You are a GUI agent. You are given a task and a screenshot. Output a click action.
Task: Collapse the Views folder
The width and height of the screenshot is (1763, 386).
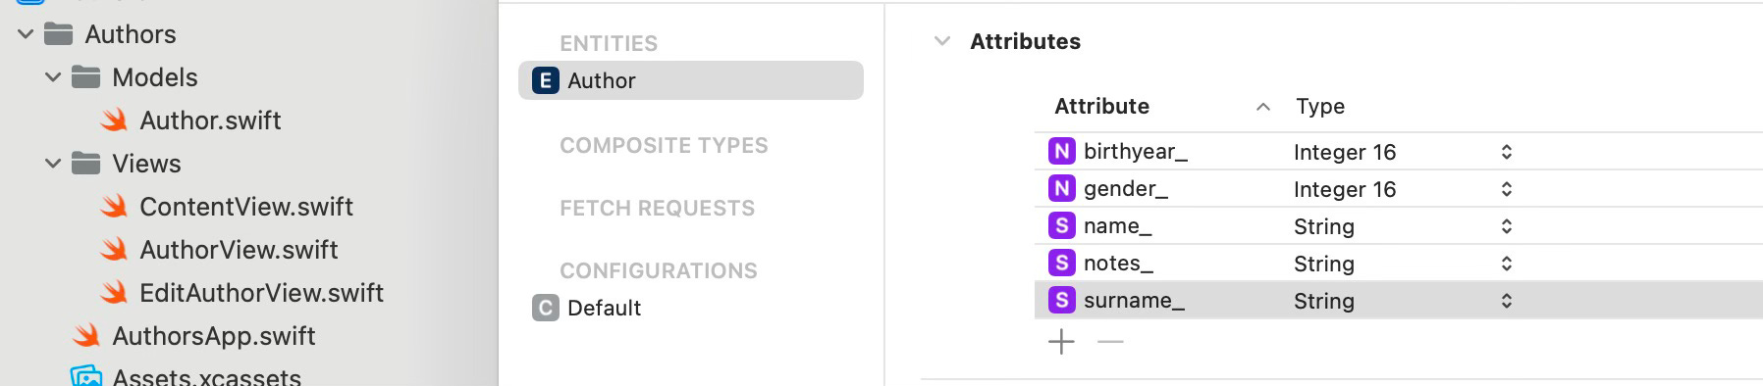[53, 164]
